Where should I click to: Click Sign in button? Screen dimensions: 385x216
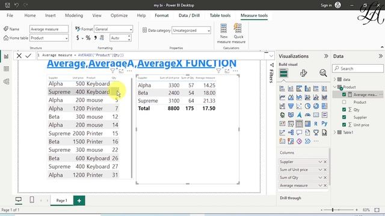point(331,5)
